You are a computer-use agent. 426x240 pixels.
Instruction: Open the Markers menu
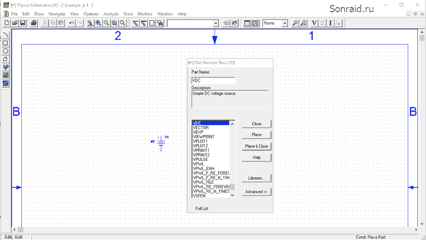point(145,14)
